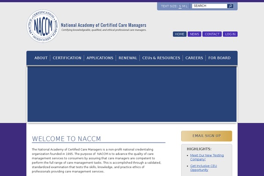Click the WELCOME TO NACCM heading
The height and width of the screenshot is (176, 264).
[66, 139]
